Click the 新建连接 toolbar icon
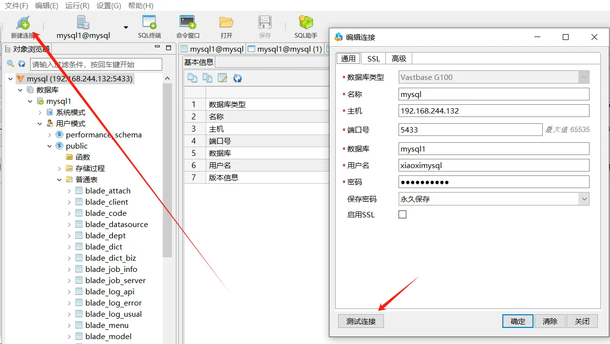The image size is (610, 344). click(x=22, y=23)
